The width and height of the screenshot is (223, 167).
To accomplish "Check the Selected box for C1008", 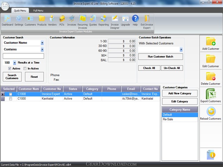I will [10, 94].
